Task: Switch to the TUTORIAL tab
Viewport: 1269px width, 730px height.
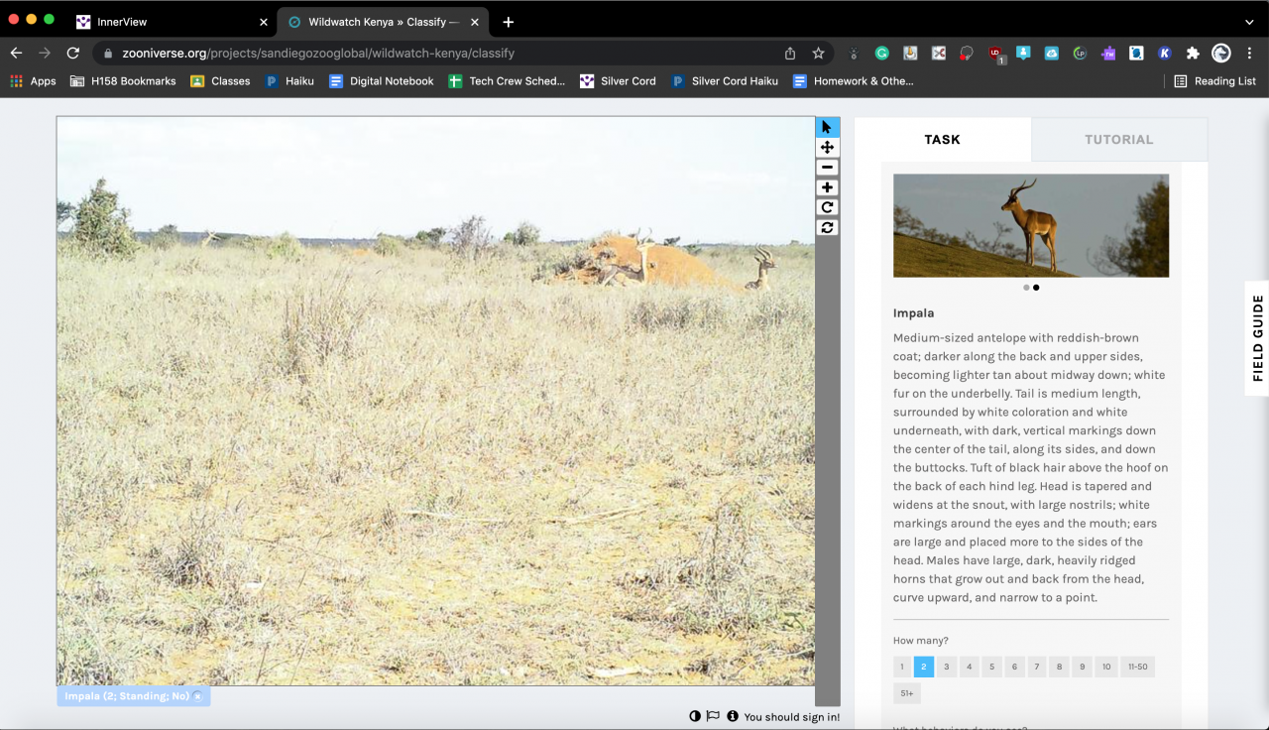Action: click(x=1119, y=140)
